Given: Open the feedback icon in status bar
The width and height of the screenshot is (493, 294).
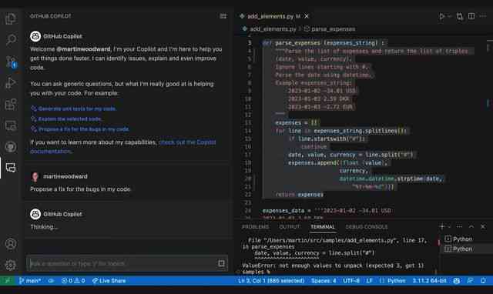Looking at the screenshot, I should (470, 280).
